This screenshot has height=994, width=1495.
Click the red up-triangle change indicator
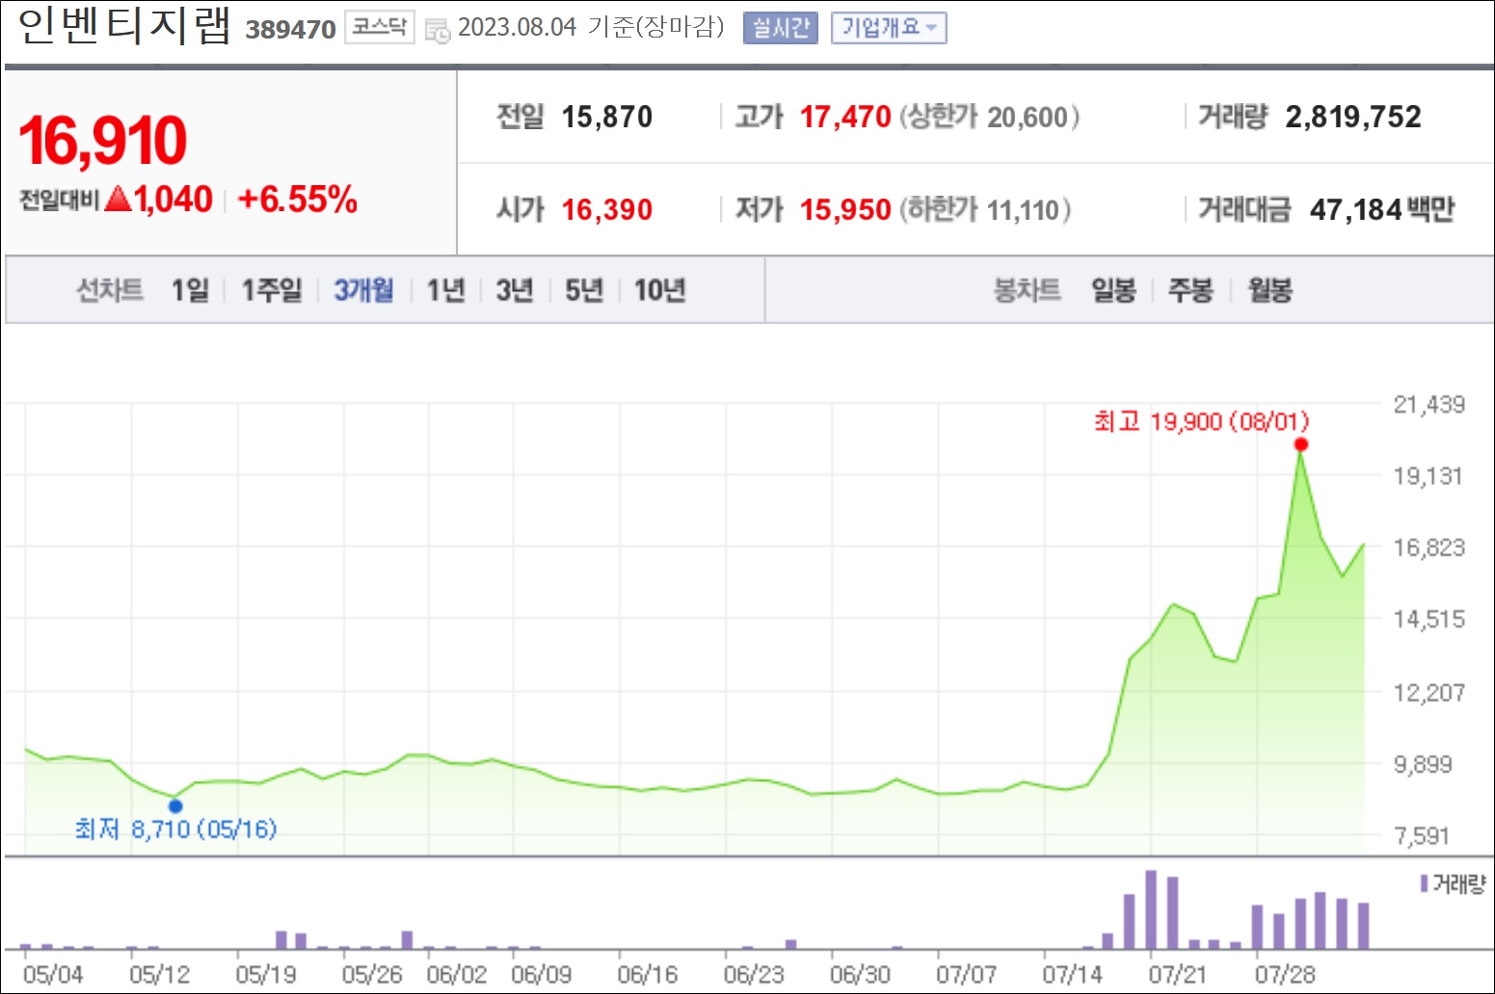118,200
